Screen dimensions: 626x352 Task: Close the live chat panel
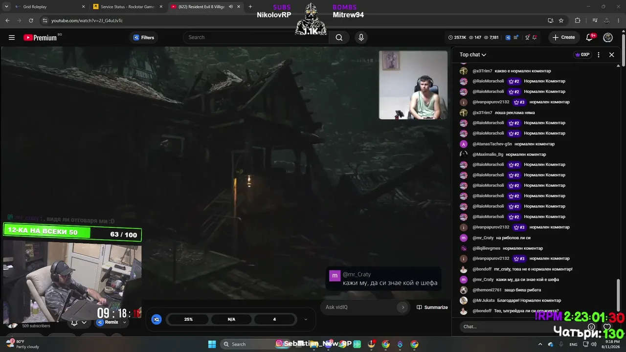pos(611,55)
